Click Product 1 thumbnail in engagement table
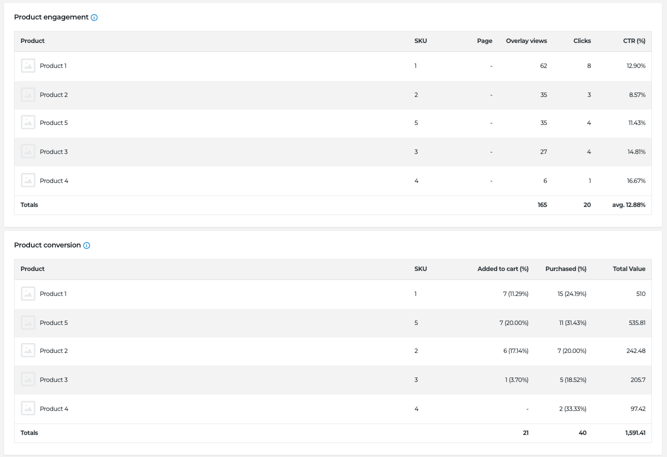Viewport: 667px width, 457px height. (28, 66)
